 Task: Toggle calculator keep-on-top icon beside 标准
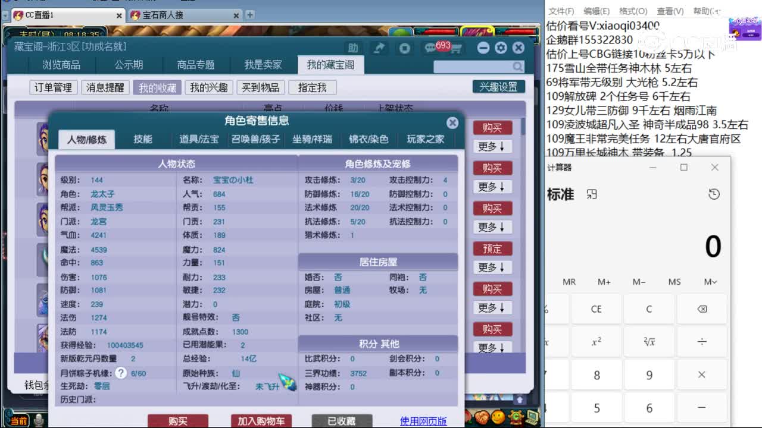(x=591, y=194)
